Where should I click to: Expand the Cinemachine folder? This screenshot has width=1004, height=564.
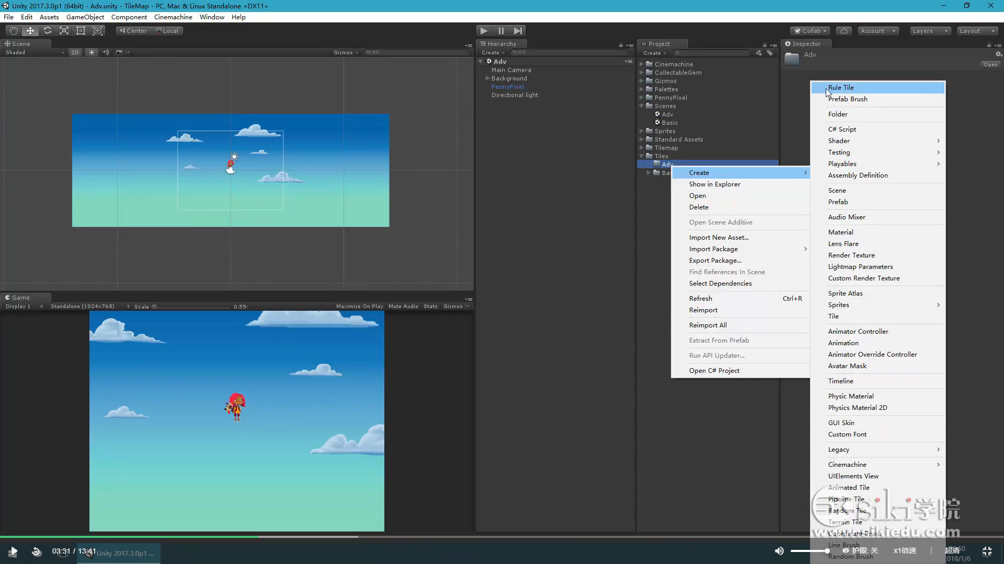click(x=642, y=64)
